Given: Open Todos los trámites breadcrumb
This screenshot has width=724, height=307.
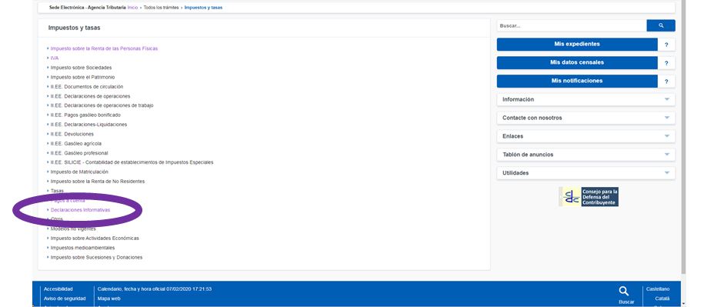Looking at the screenshot, I should (x=161, y=8).
